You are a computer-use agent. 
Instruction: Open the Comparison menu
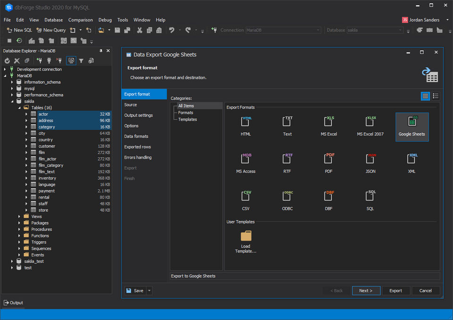pyautogui.click(x=80, y=20)
